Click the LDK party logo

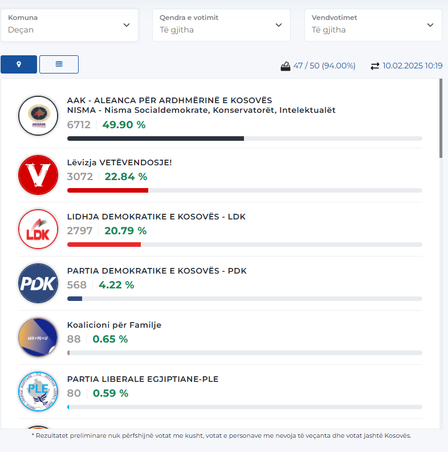click(x=38, y=229)
